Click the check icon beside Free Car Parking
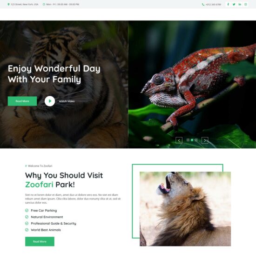Screen dimensions: 256x279 pyautogui.click(x=27, y=211)
